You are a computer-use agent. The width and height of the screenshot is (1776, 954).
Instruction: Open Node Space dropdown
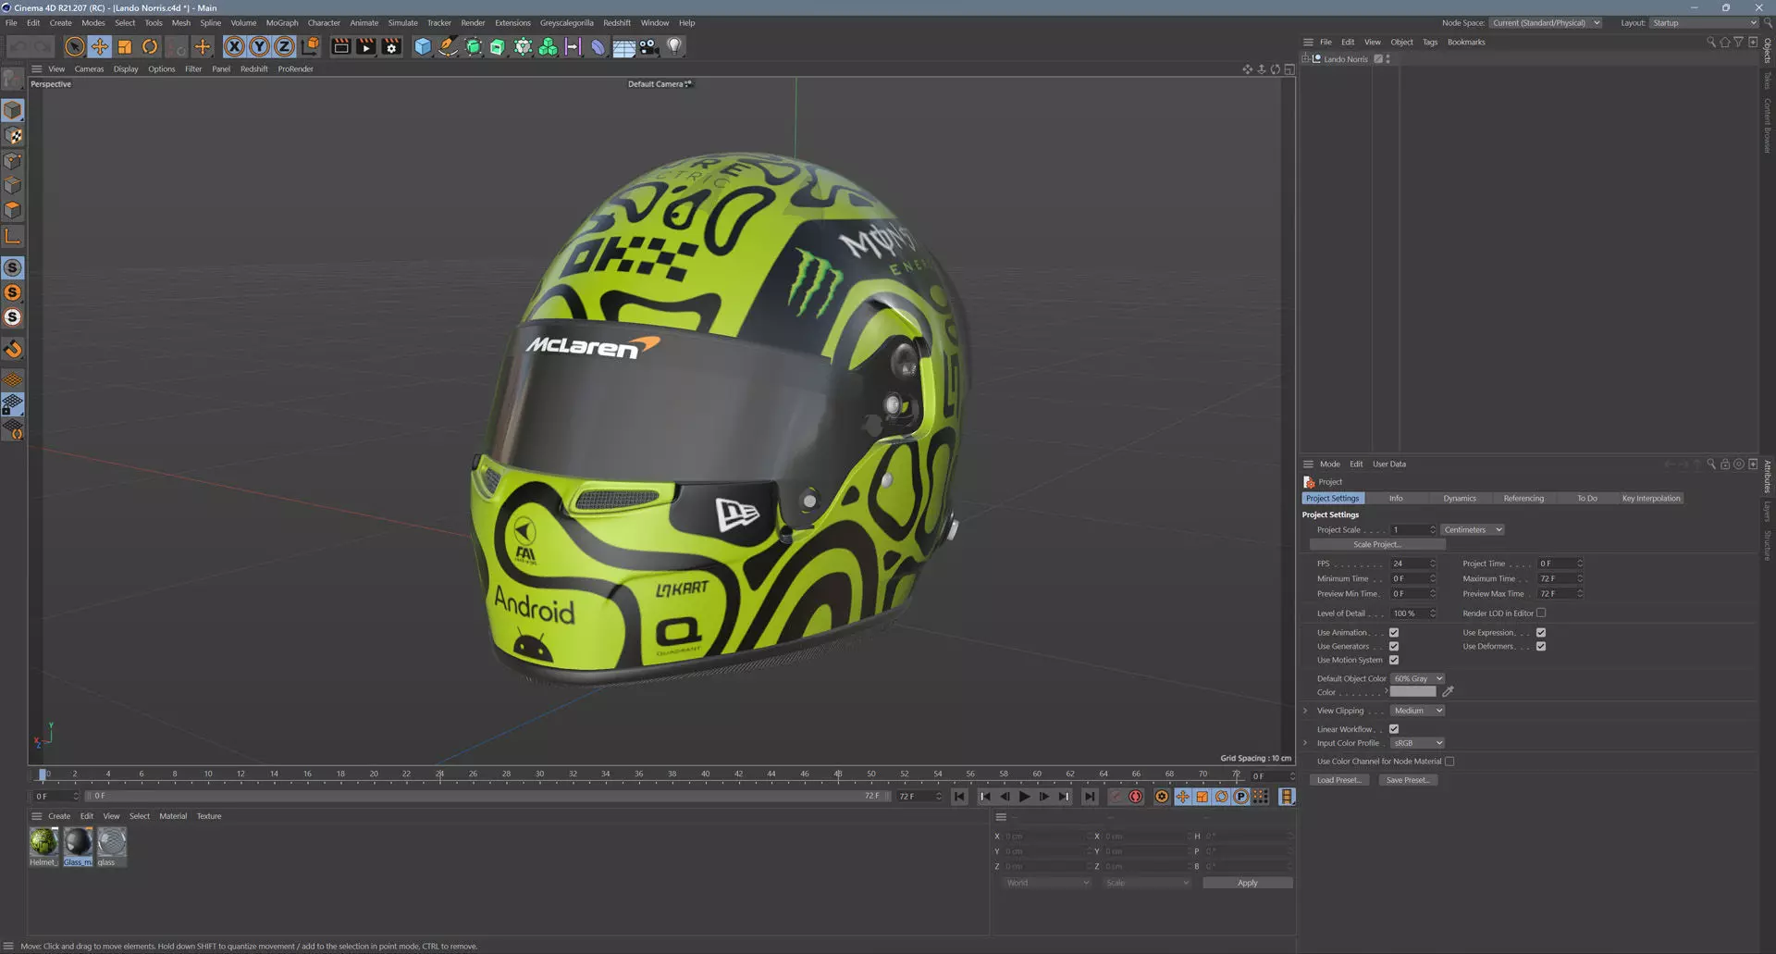(1546, 23)
